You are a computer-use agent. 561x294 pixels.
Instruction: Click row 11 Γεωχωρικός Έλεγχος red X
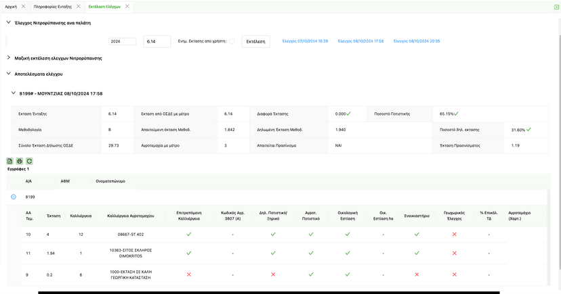click(x=455, y=253)
